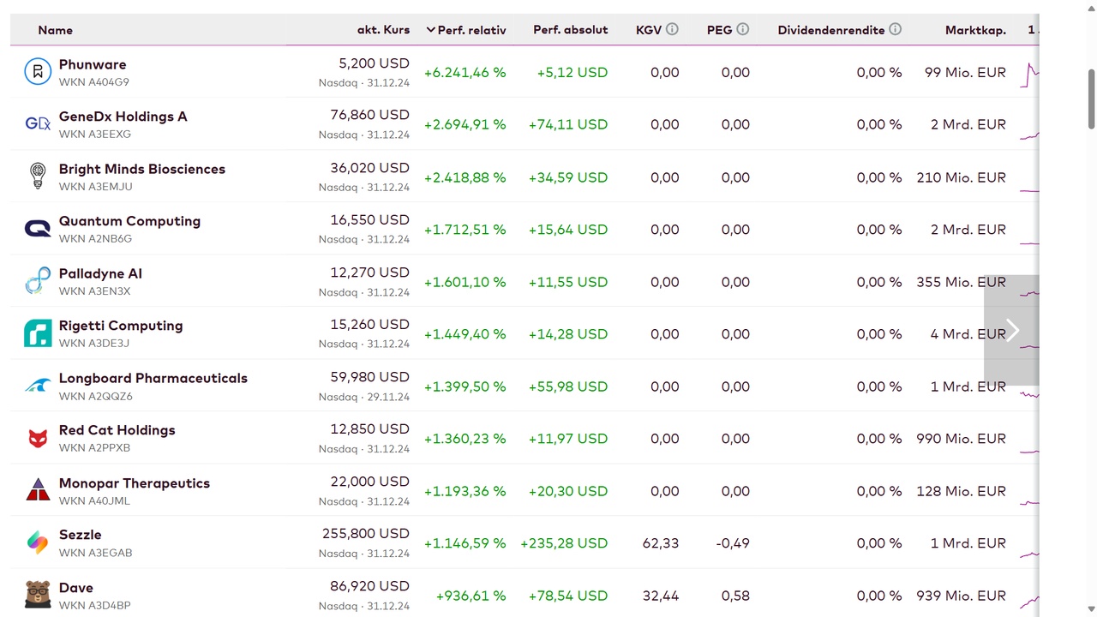The width and height of the screenshot is (1097, 617).
Task: Open Bright Minds Biosciences stock page
Action: pos(142,169)
